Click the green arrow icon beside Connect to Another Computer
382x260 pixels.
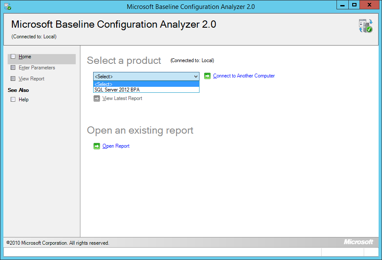[207, 76]
